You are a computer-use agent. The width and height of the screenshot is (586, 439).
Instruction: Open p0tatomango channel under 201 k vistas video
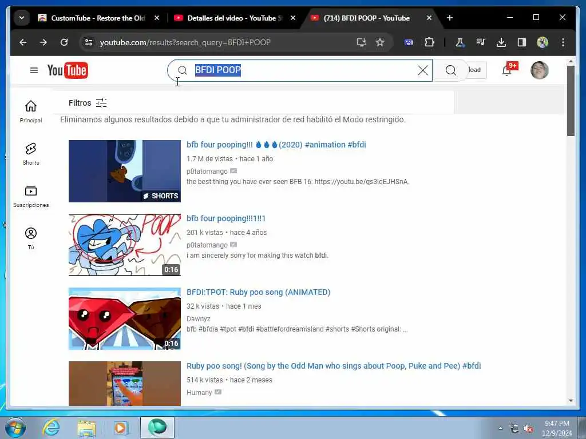point(207,245)
